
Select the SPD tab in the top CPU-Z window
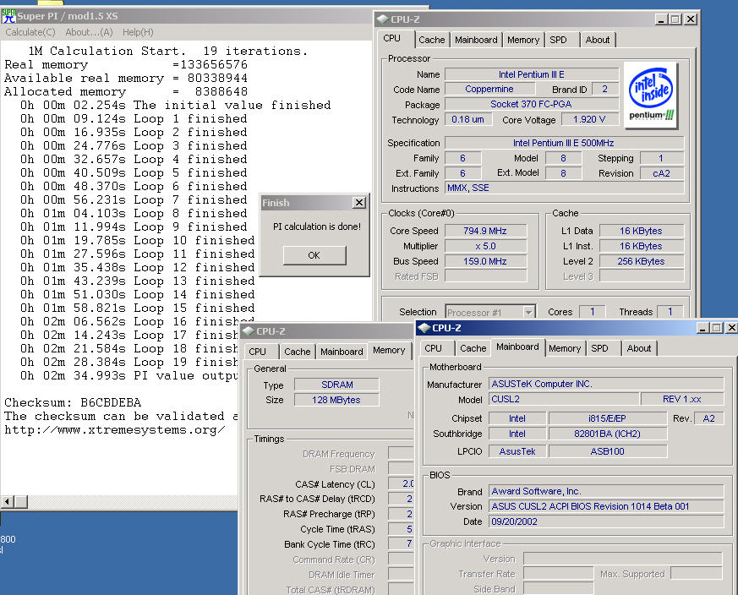(x=559, y=40)
